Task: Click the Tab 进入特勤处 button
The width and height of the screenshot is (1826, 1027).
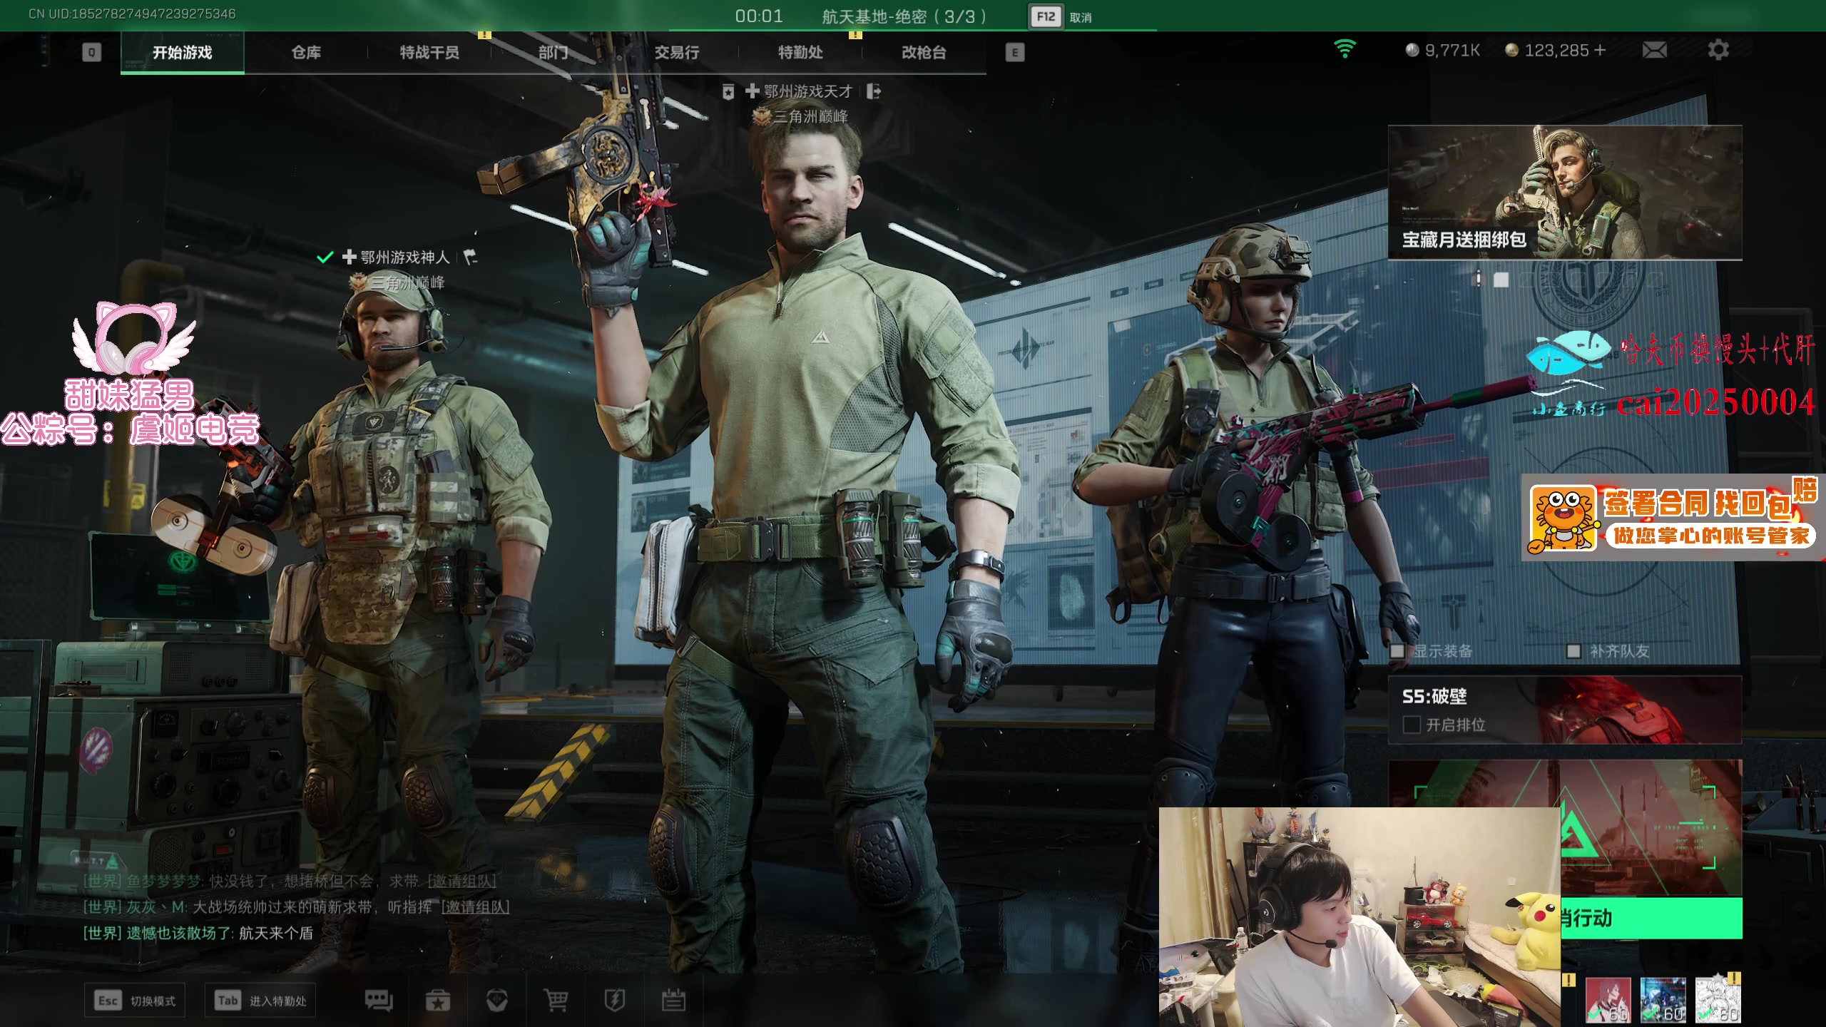Action: point(261,1001)
